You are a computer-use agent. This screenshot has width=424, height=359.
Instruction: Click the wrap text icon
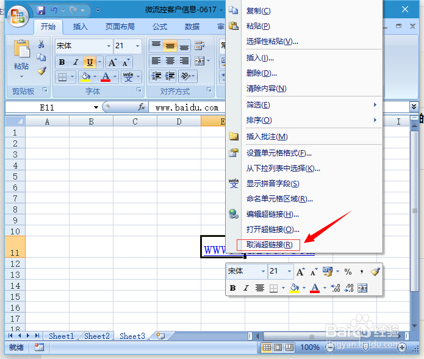[x=199, y=45]
